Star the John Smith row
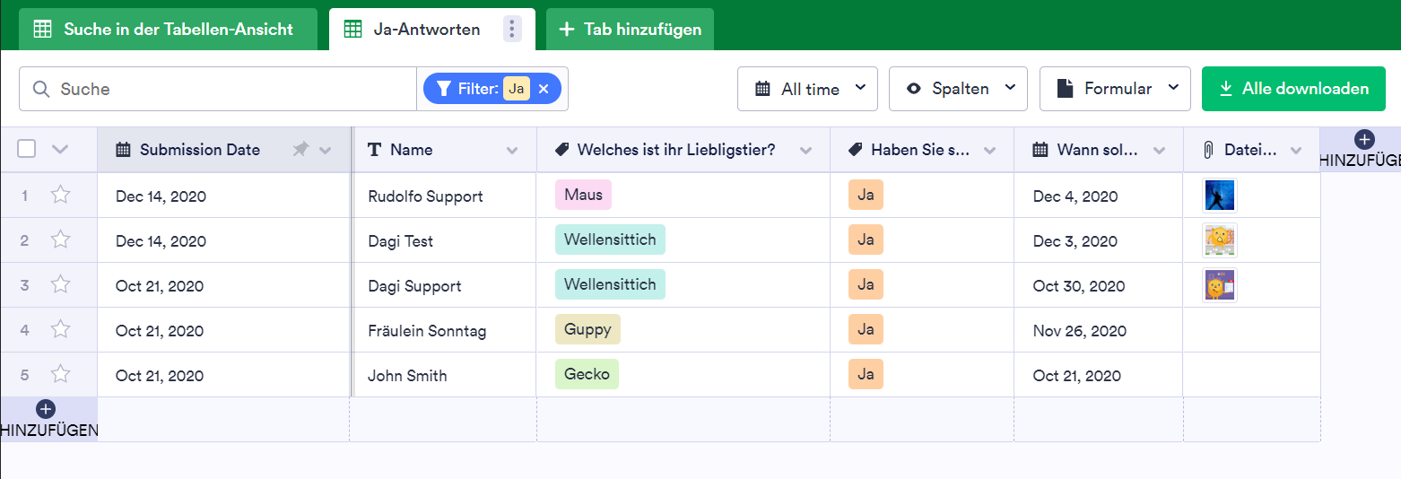 pyautogui.click(x=60, y=375)
